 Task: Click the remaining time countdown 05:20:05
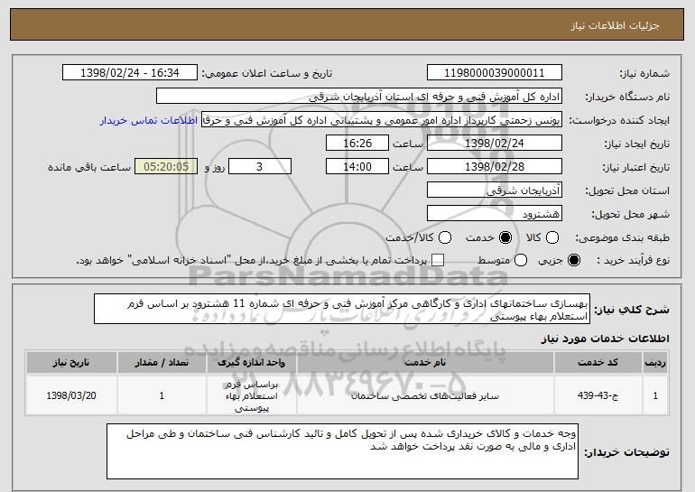tap(166, 167)
